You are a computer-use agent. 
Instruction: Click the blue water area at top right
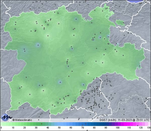click(140, 1)
